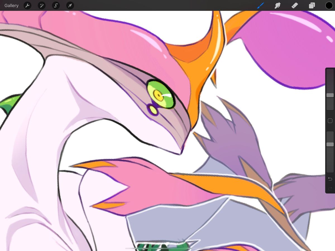This screenshot has width=335, height=251.
Task: Return to the Gallery
Action: click(x=11, y=6)
